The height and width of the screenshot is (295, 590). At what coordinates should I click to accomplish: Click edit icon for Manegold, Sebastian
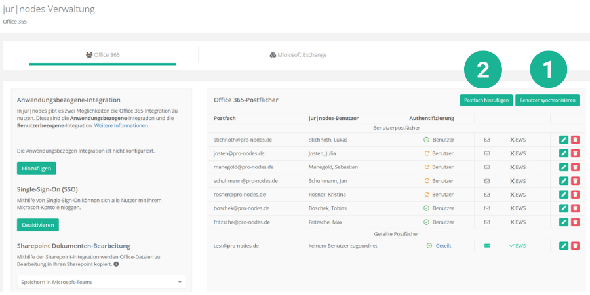[x=563, y=167]
